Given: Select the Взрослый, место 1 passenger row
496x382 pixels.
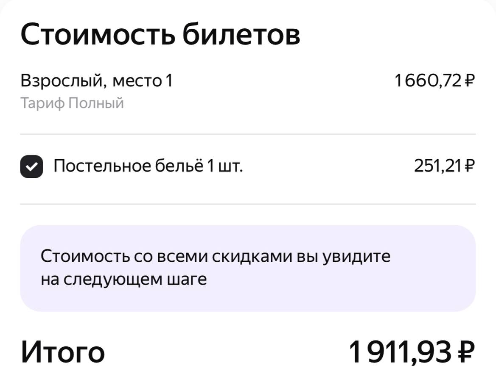Looking at the screenshot, I should [x=98, y=80].
